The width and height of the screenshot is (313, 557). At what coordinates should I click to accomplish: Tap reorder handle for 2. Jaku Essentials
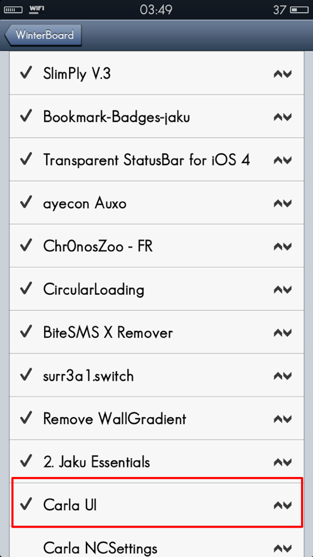pyautogui.click(x=283, y=462)
